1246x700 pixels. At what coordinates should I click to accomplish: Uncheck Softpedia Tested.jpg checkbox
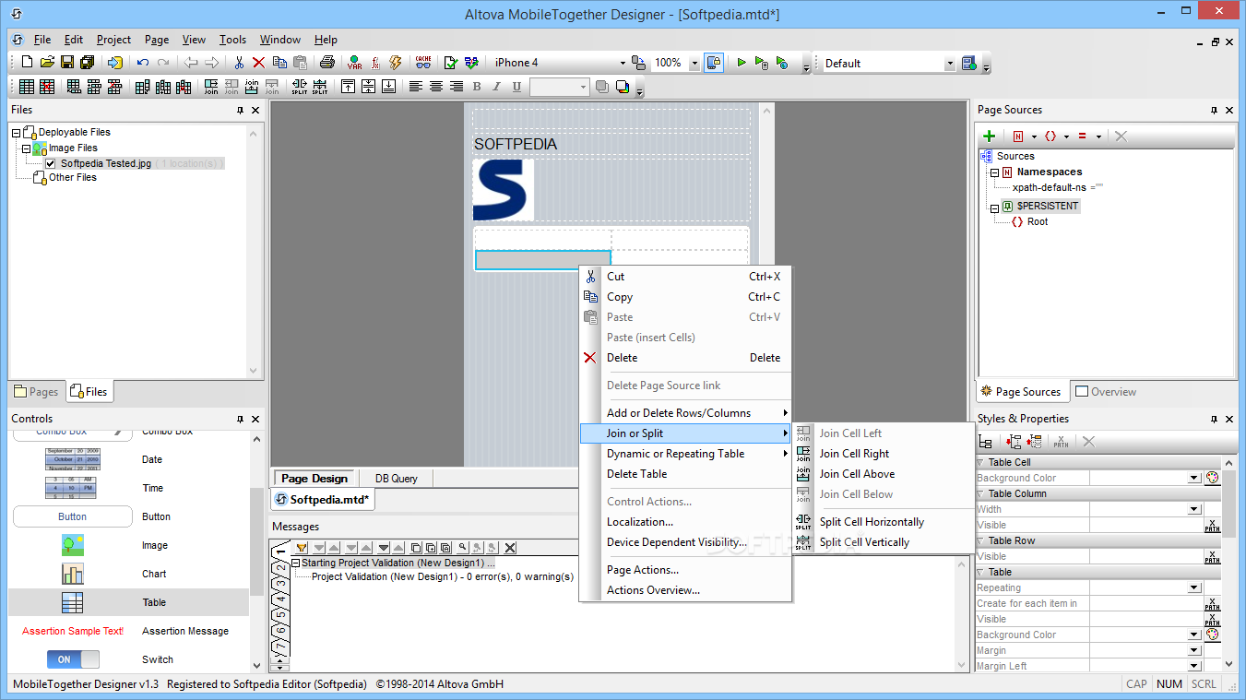coord(51,163)
